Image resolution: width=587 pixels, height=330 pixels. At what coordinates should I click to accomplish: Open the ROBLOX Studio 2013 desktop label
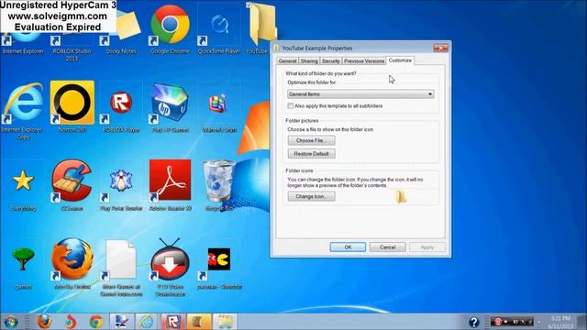pyautogui.click(x=72, y=55)
